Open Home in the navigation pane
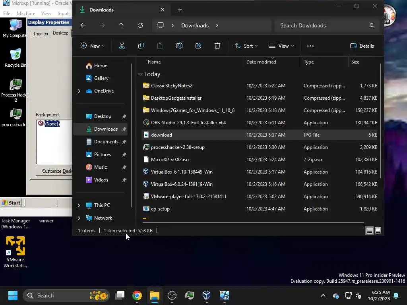407x305 pixels. [101, 66]
